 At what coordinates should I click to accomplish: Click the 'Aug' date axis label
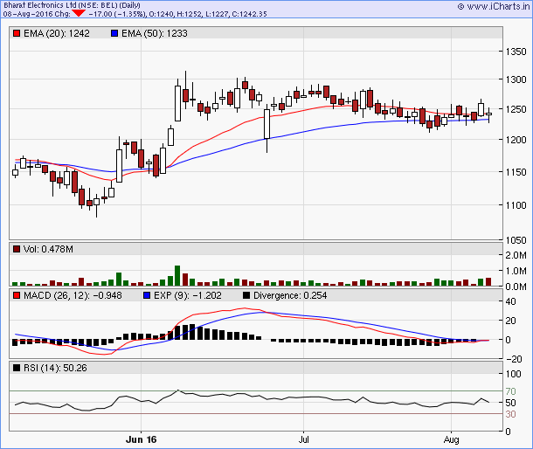[452, 439]
